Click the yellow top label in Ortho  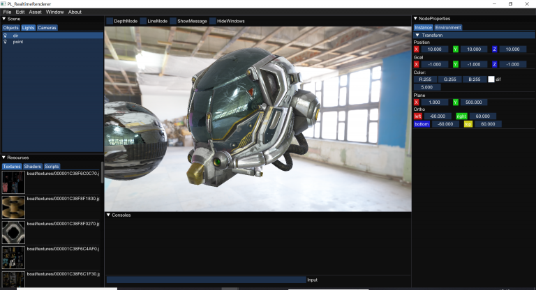(468, 123)
